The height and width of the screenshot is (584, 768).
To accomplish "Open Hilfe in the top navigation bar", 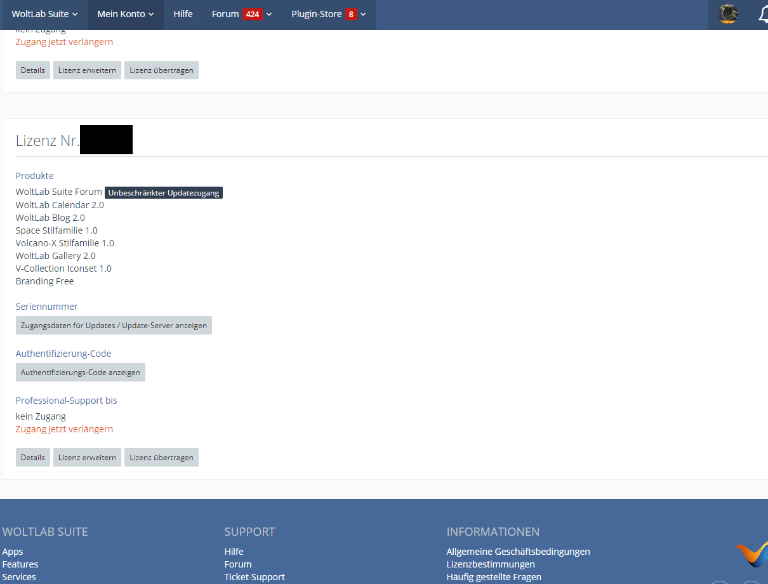I will point(183,14).
